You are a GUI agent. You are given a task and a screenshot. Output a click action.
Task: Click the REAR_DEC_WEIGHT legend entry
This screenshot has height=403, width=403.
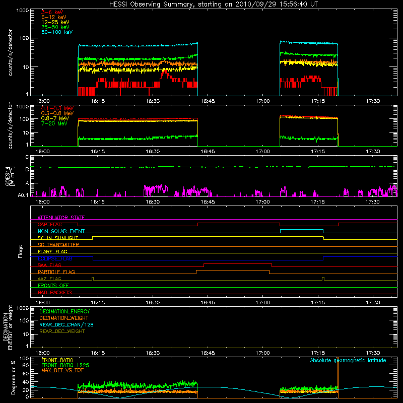pyautogui.click(x=62, y=331)
